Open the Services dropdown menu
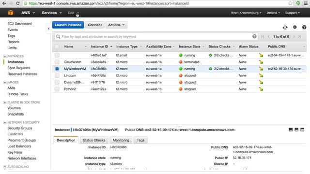Screen dimensions: 310x174 52,13
